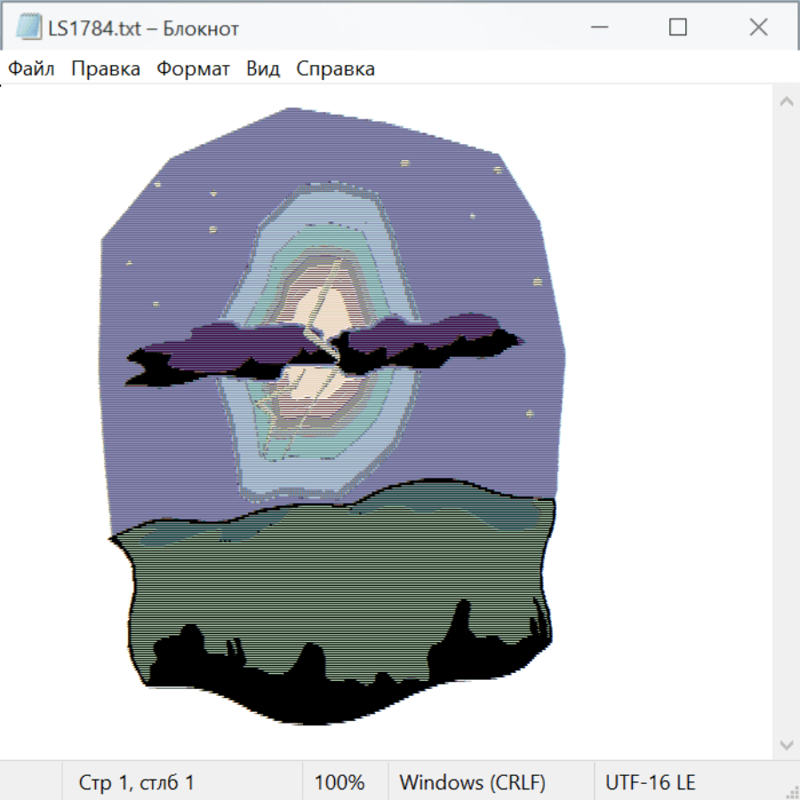Screen dimensions: 800x800
Task: Click the resize grip in the window corner
Action: 791,791
